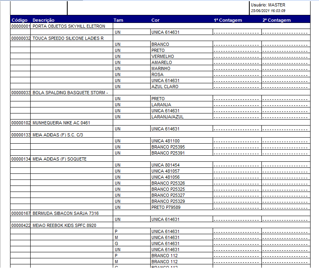Select MEIA ADIDAS (F) S.C. C/3 description
Screen dimensions: 319x268
[58, 135]
